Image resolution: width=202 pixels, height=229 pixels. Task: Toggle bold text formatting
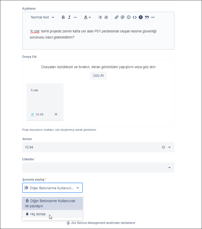[x=63, y=17]
